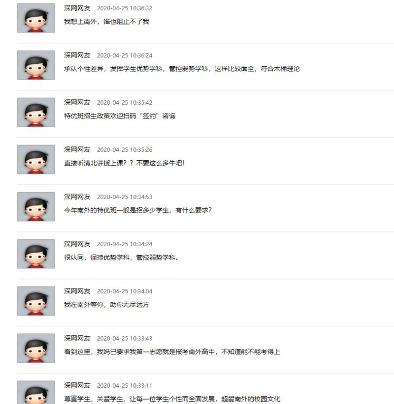Viewport: 394px width, 404px height.
Task: Click comment text 我想上南外，谁也阻止不了我
Action: 107,22
